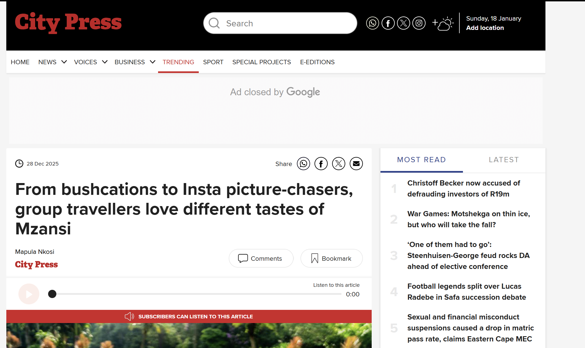
Task: Open the Facebook icon in the header
Action: (388, 23)
